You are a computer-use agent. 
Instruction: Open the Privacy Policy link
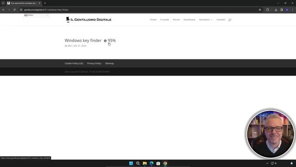click(x=94, y=64)
